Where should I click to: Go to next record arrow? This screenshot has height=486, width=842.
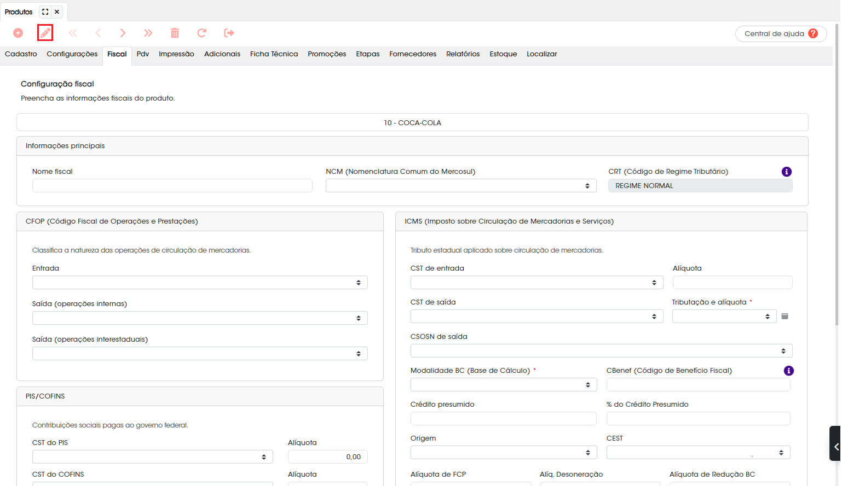click(x=123, y=33)
